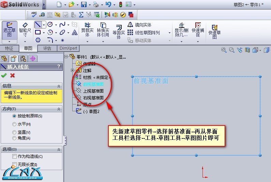The height and width of the screenshot is (182, 271).
Task: Select the Spline sketch tool
Action: (x=62, y=24)
